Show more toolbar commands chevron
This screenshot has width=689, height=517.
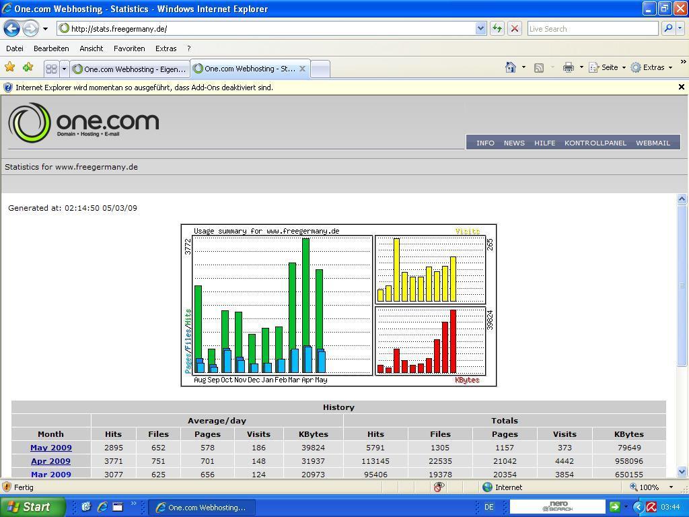684,62
